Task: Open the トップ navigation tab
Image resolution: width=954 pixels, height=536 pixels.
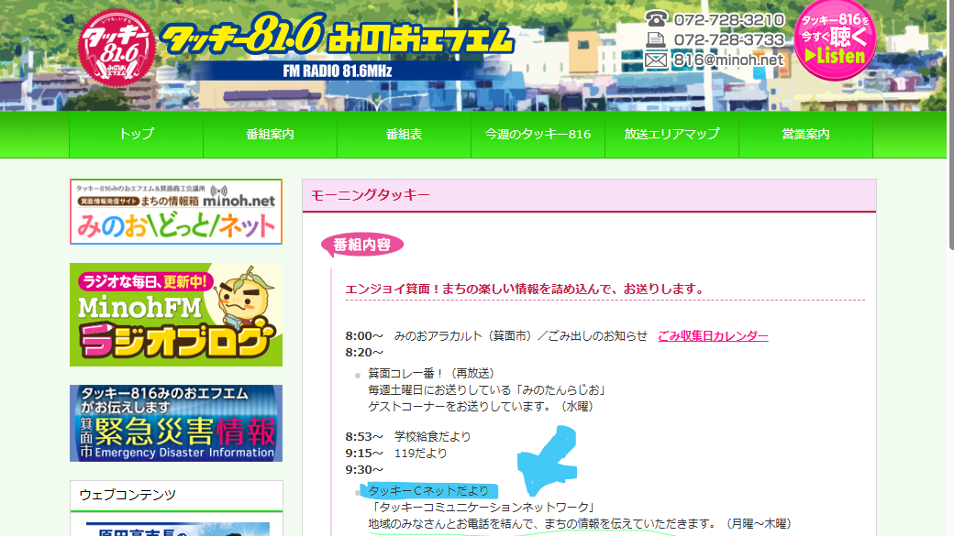Action: (136, 135)
